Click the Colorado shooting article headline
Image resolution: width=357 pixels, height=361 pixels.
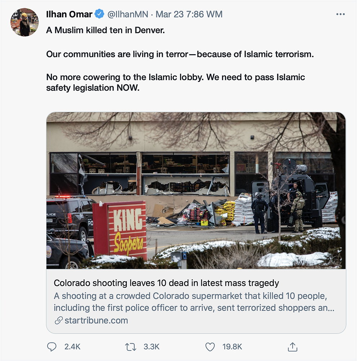(166, 283)
